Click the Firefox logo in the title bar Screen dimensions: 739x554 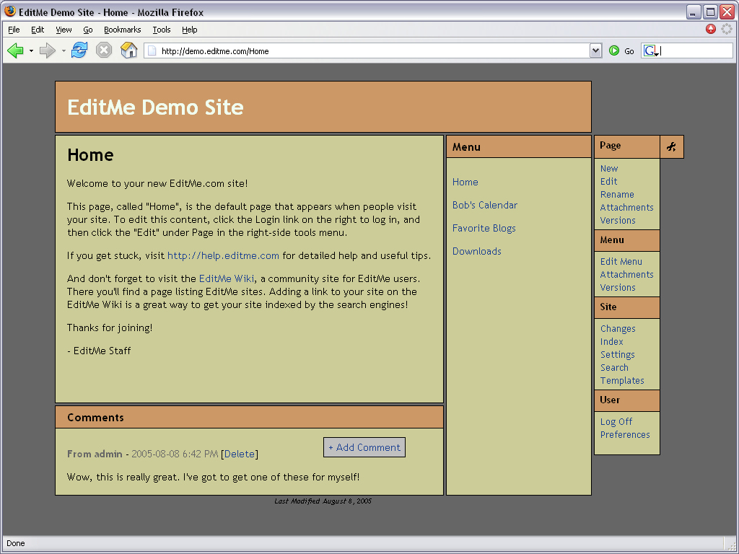9,12
